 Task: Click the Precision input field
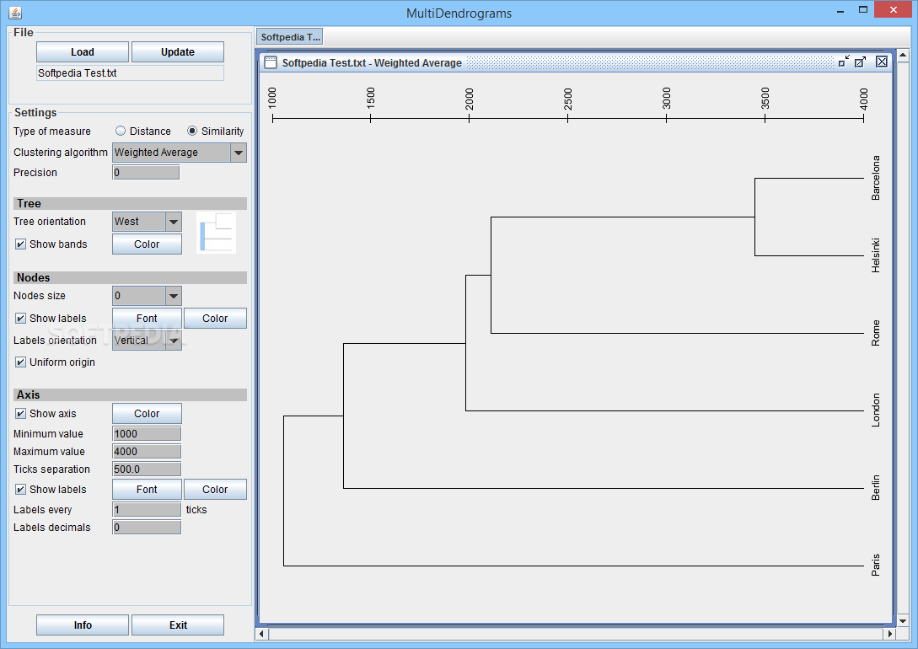point(146,173)
